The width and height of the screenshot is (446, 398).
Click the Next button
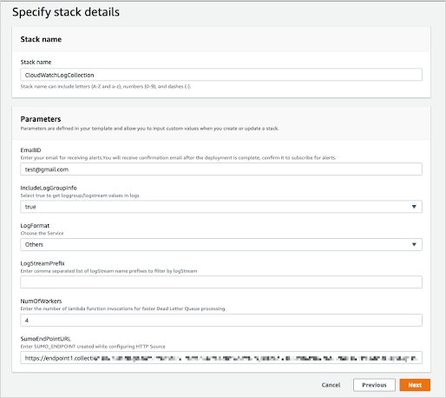click(x=415, y=385)
